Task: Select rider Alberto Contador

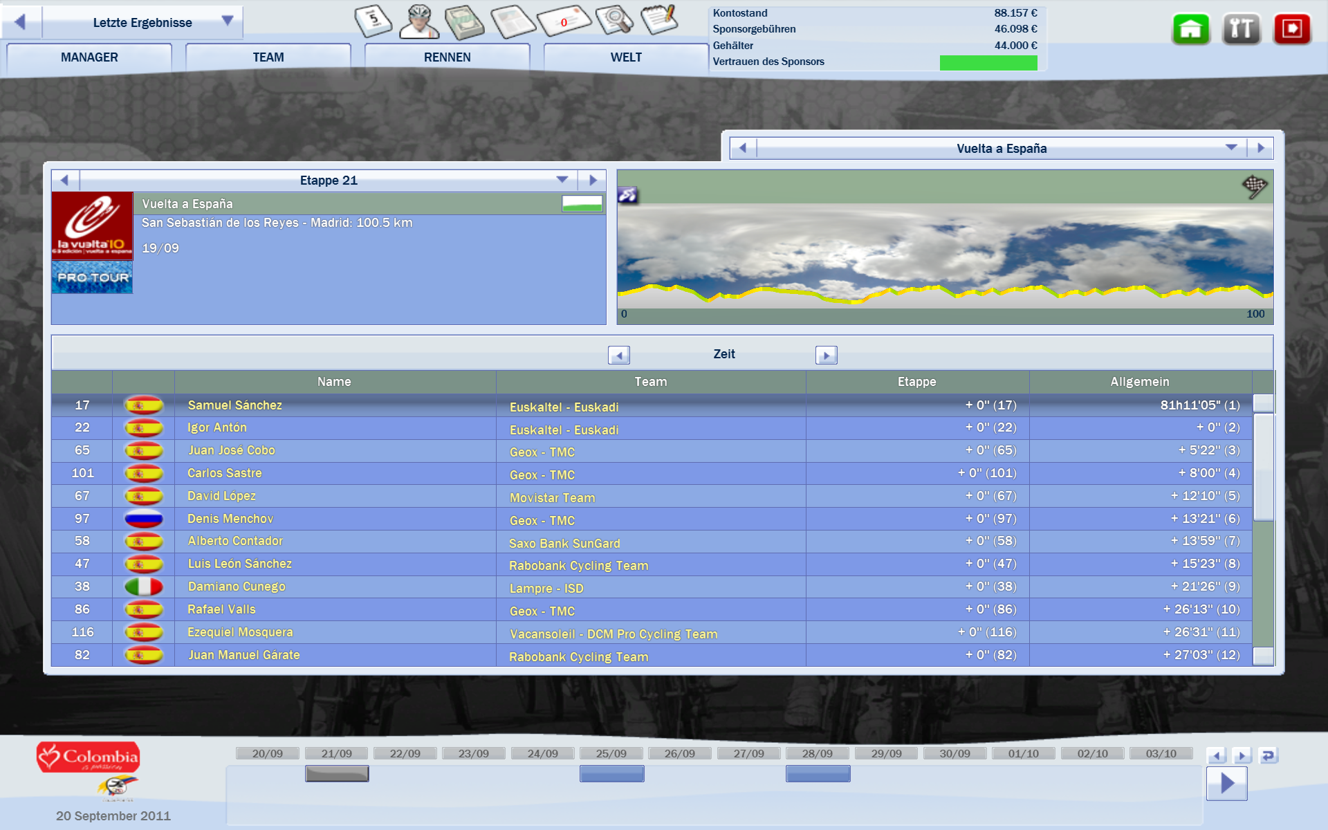Action: tap(235, 541)
